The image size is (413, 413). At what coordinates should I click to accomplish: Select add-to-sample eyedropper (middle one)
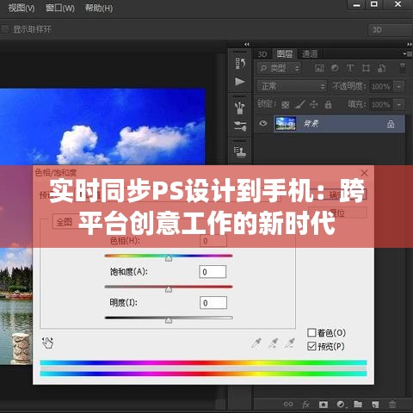[273, 343]
